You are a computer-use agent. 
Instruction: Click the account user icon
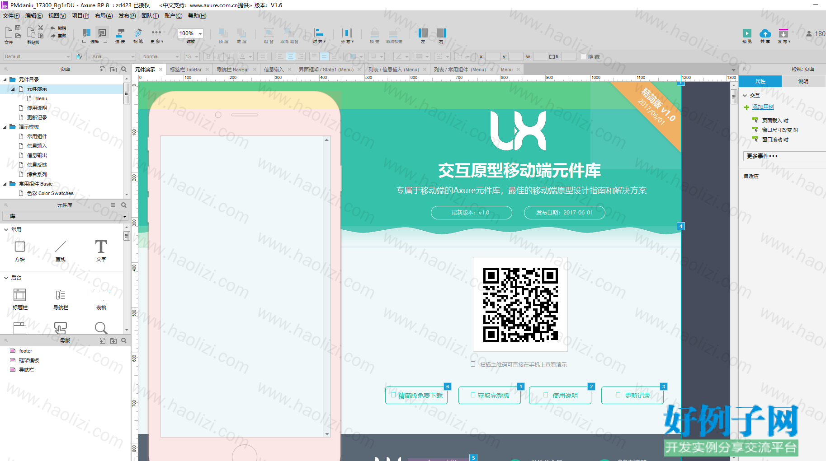[809, 33]
